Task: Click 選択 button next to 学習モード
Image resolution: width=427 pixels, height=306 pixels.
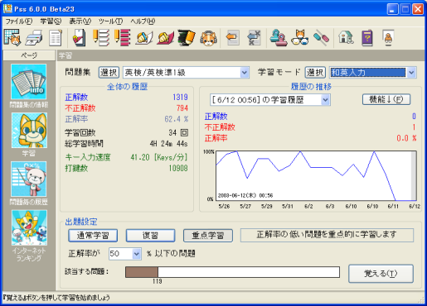Action: point(315,73)
